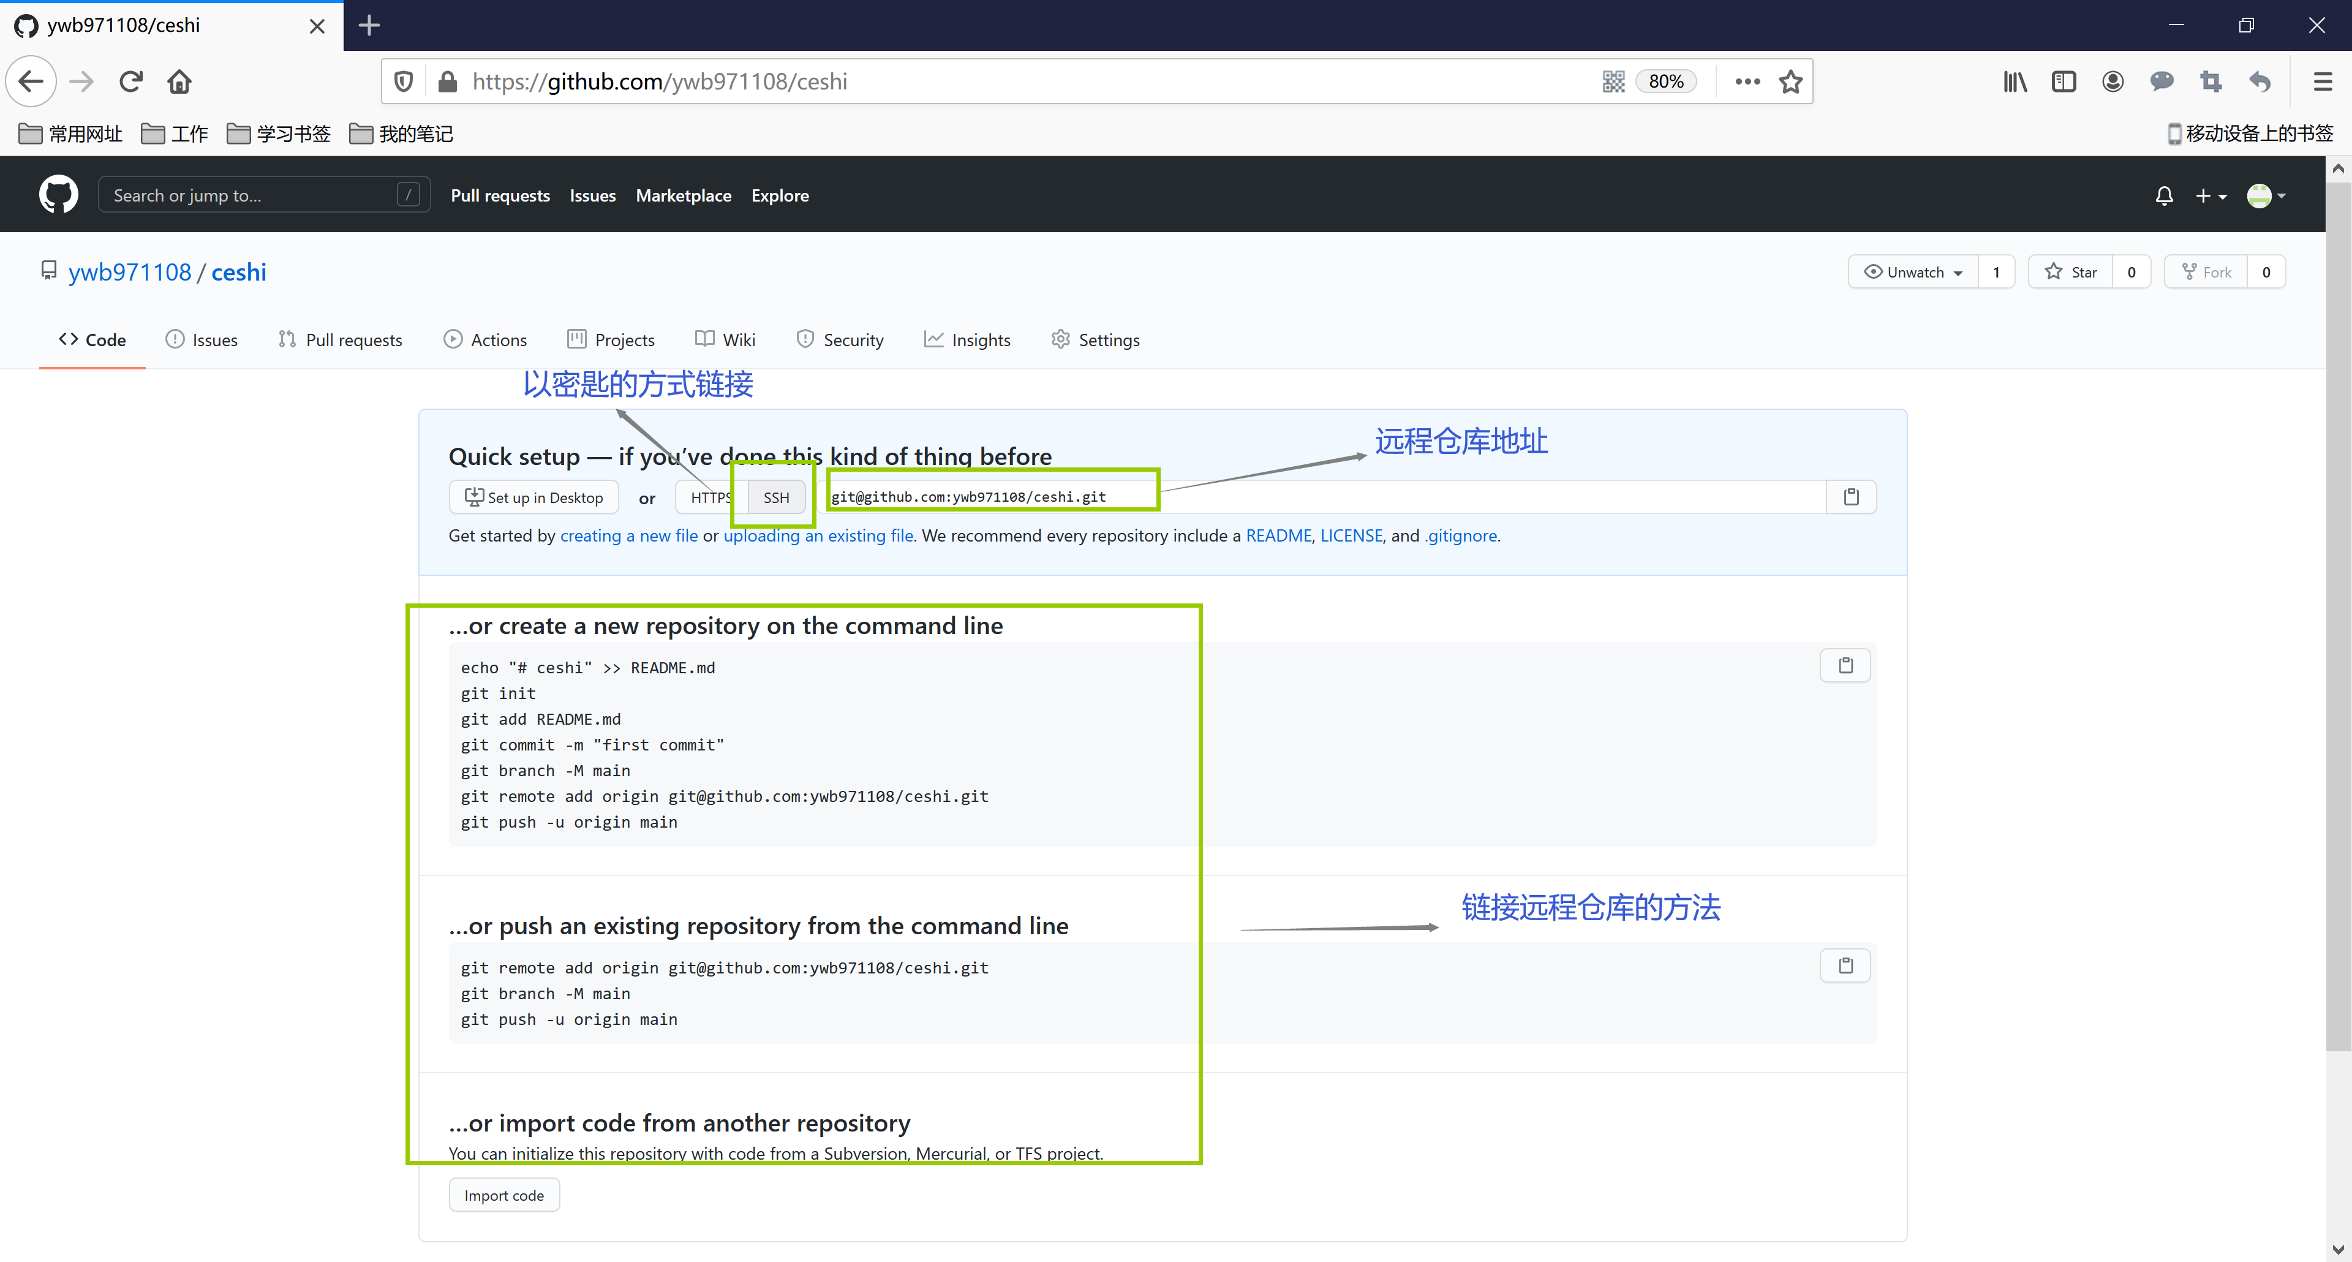The width and height of the screenshot is (2352, 1262).
Task: Click the QR code icon in address bar
Action: pos(1613,81)
